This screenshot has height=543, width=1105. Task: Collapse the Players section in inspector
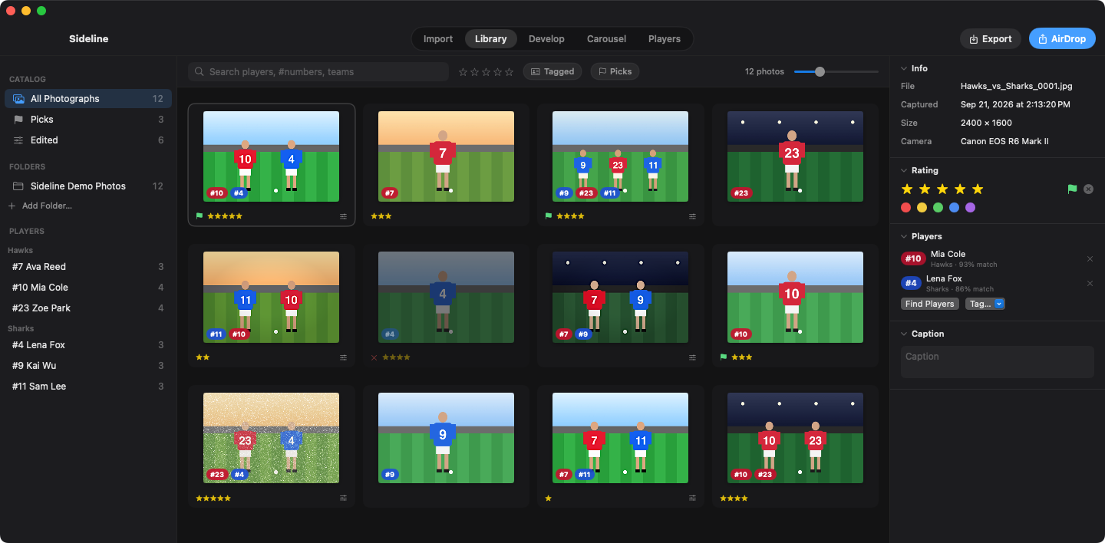905,236
